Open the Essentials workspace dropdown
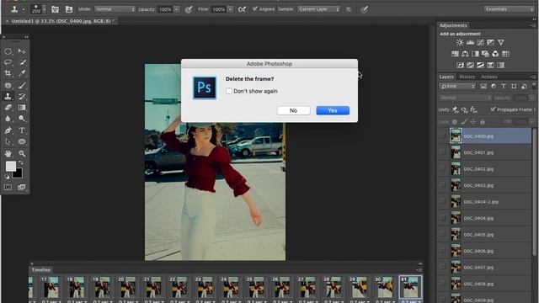Viewport: 539px width, 303px height. 510,9
